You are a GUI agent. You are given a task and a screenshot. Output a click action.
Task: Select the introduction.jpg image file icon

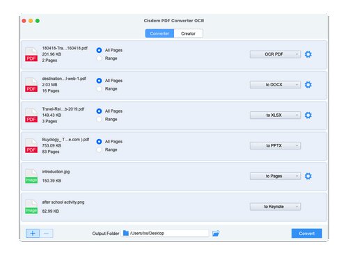coord(31,176)
